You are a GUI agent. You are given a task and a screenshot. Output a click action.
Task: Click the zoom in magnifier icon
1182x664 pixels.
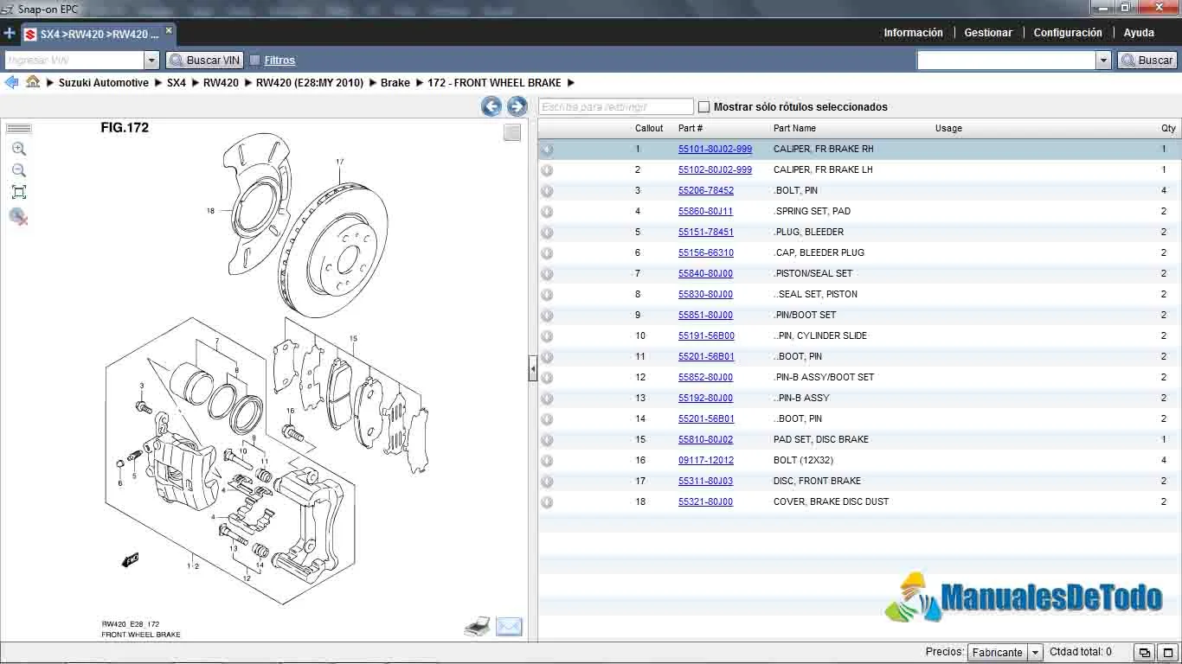(x=19, y=149)
